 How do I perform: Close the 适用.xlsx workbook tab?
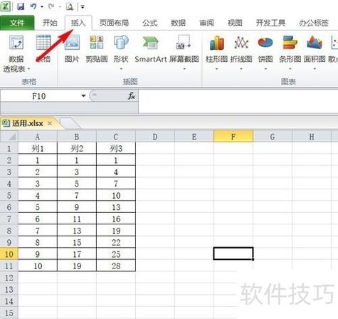pyautogui.click(x=50, y=123)
